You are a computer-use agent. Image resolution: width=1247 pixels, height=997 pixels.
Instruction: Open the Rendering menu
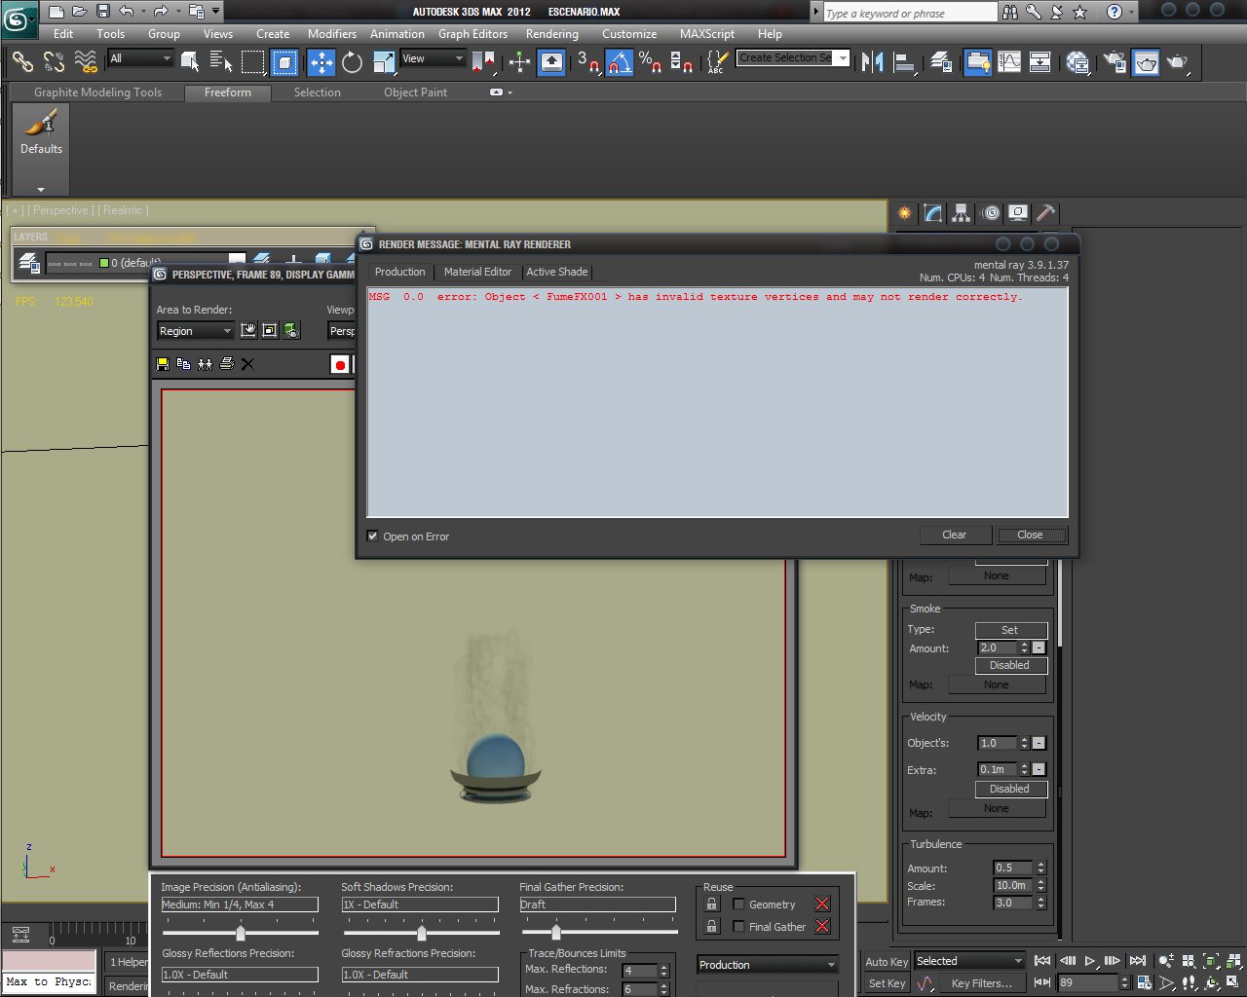pos(552,34)
